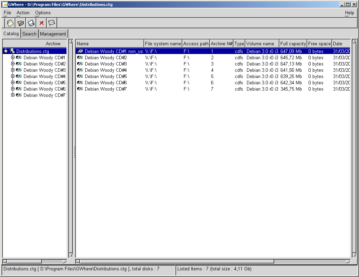The image size is (359, 277).
Task: Sort by Full capacity column header
Action: pyautogui.click(x=293, y=44)
